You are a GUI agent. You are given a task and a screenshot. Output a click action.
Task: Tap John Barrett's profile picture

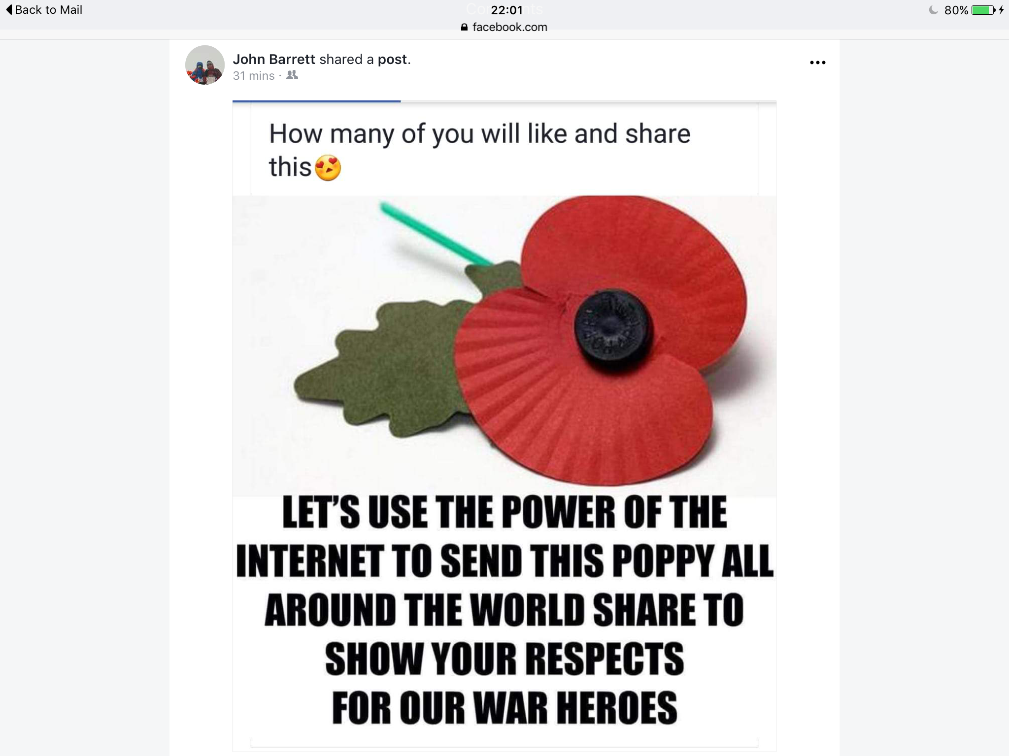click(205, 65)
